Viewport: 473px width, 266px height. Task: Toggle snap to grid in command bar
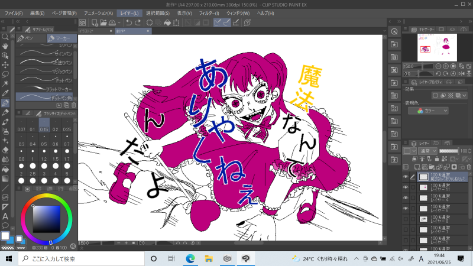coord(236,22)
